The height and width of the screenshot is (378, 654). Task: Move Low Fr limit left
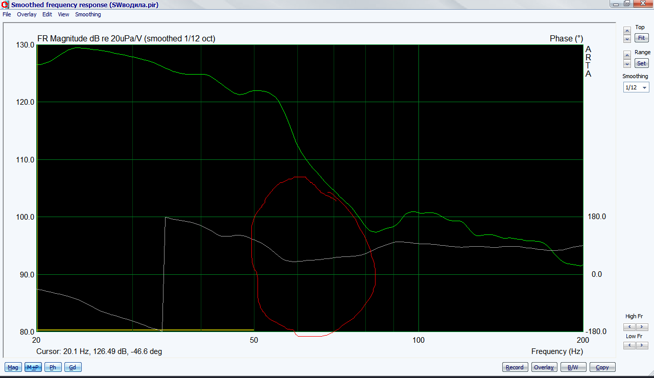point(629,345)
